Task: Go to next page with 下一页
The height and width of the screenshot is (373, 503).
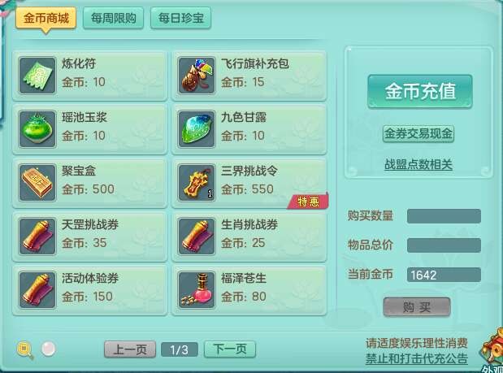Action: click(x=230, y=349)
